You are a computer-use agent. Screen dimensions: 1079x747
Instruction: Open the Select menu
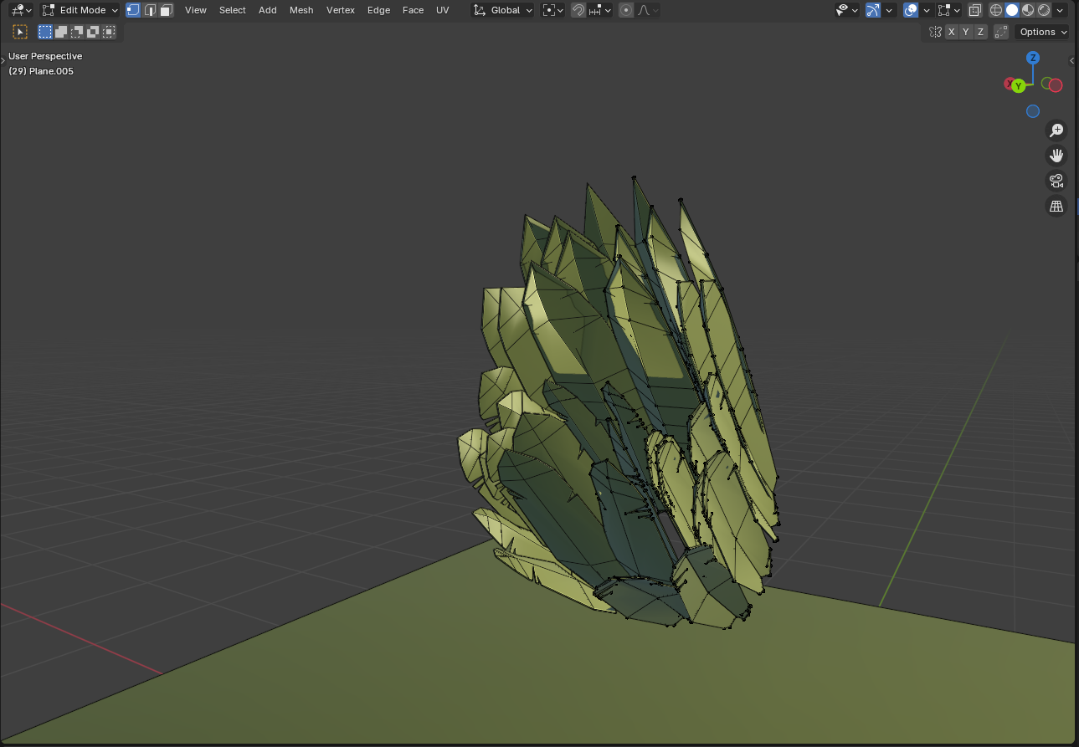point(233,10)
